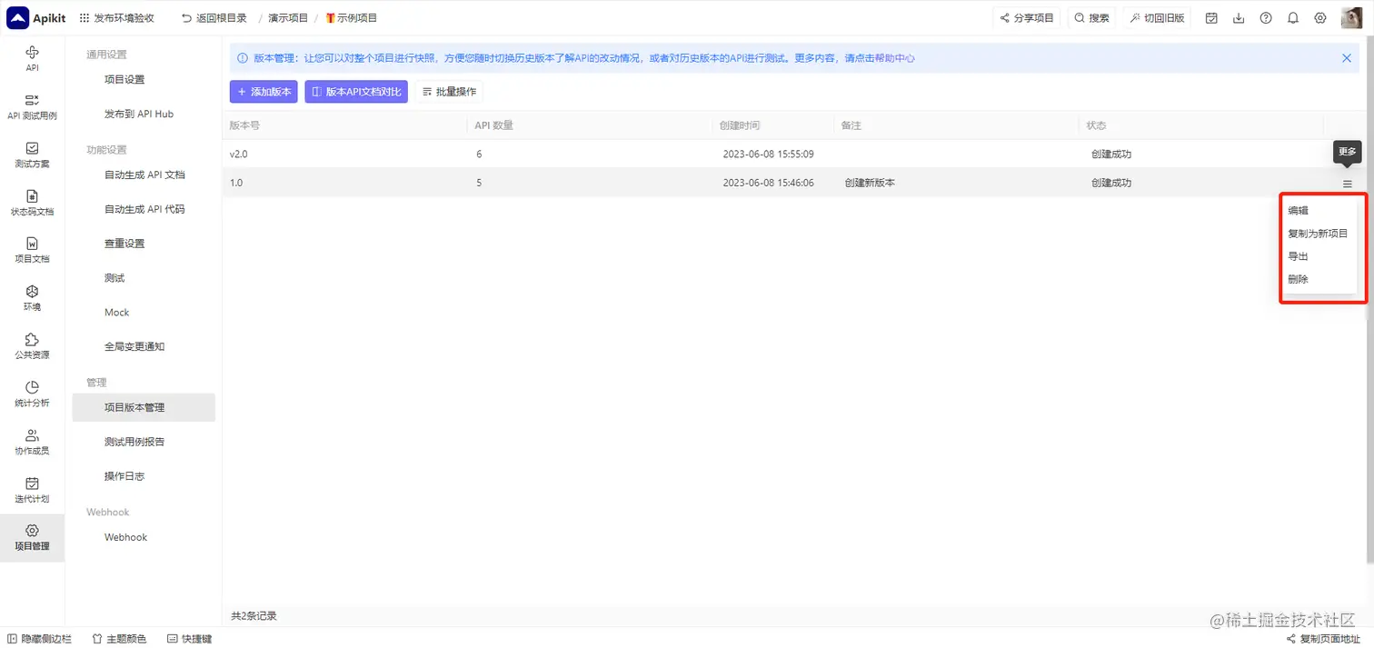The image size is (1374, 648).
Task: Open API 测试用例 in left sidebar
Action: (32, 106)
